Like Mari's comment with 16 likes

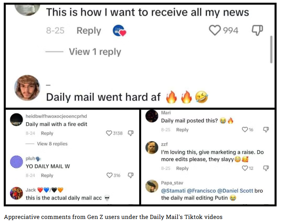click(245, 129)
